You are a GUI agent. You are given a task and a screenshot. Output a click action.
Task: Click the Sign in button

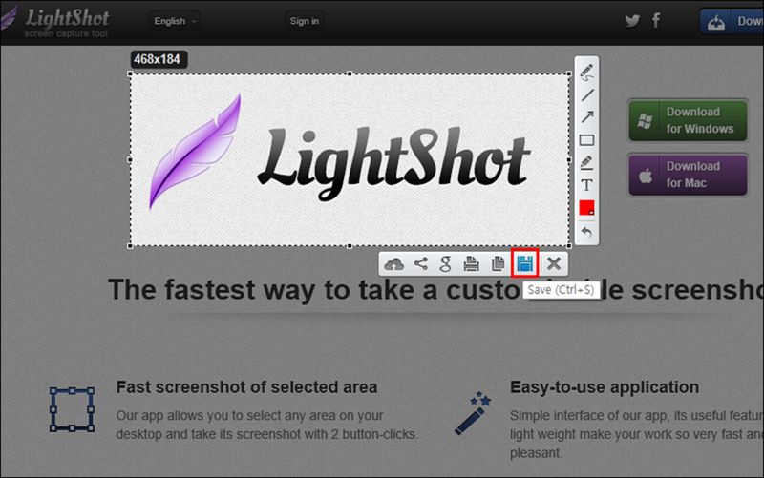(x=304, y=21)
